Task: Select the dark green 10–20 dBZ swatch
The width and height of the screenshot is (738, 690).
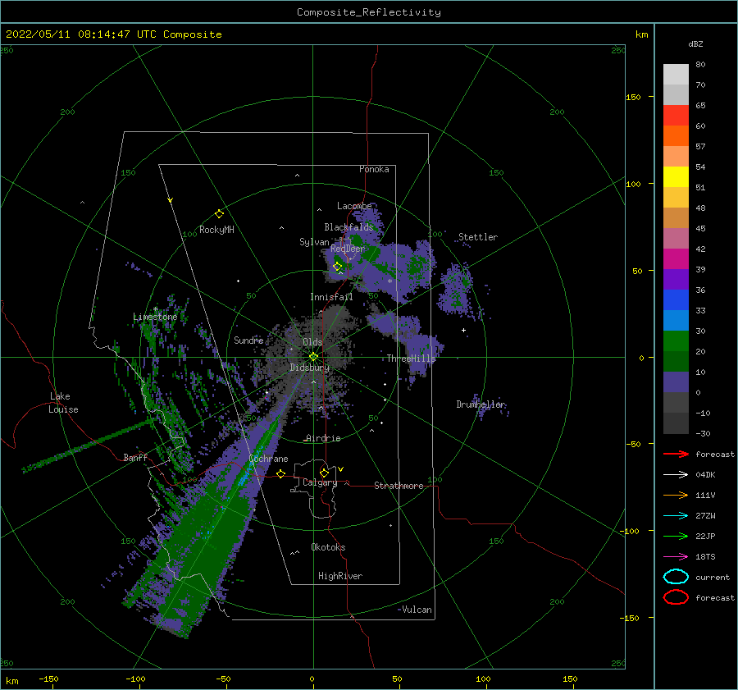Action: tap(676, 362)
